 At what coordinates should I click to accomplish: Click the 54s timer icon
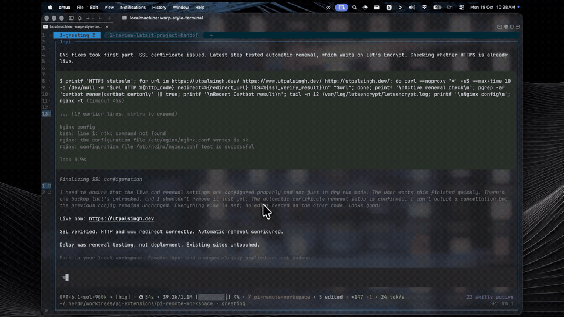tap(141, 297)
